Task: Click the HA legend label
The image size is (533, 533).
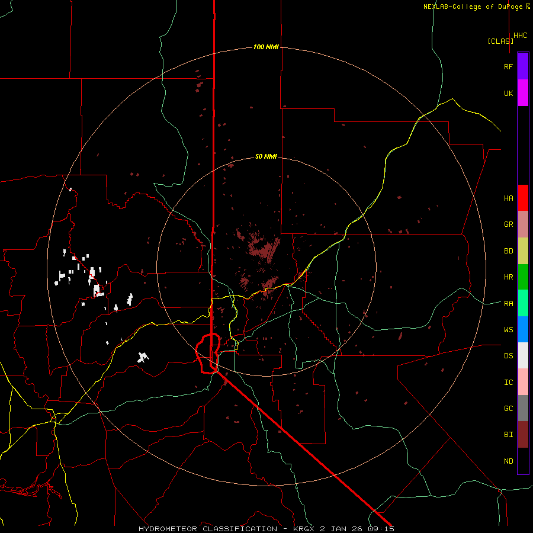Action: (x=508, y=198)
